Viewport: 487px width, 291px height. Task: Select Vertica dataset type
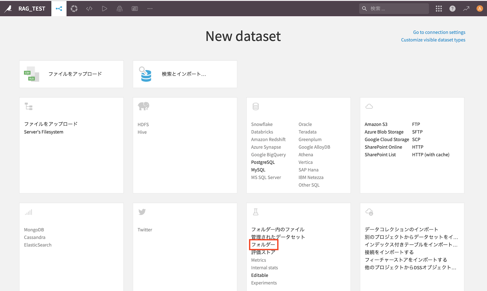point(305,162)
